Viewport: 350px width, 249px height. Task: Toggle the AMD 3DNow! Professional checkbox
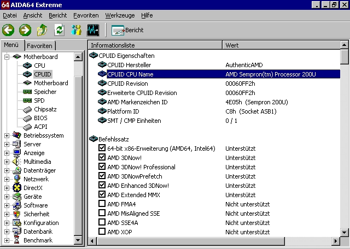(x=102, y=167)
